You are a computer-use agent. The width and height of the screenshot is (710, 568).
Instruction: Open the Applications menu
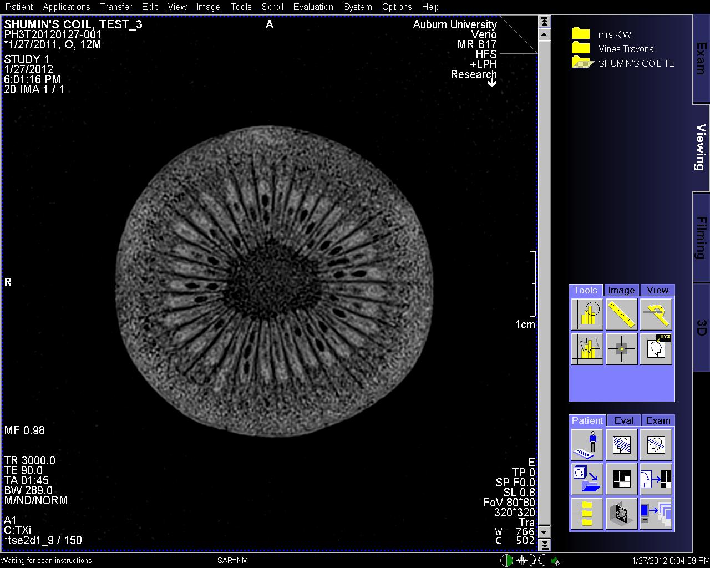coord(66,7)
